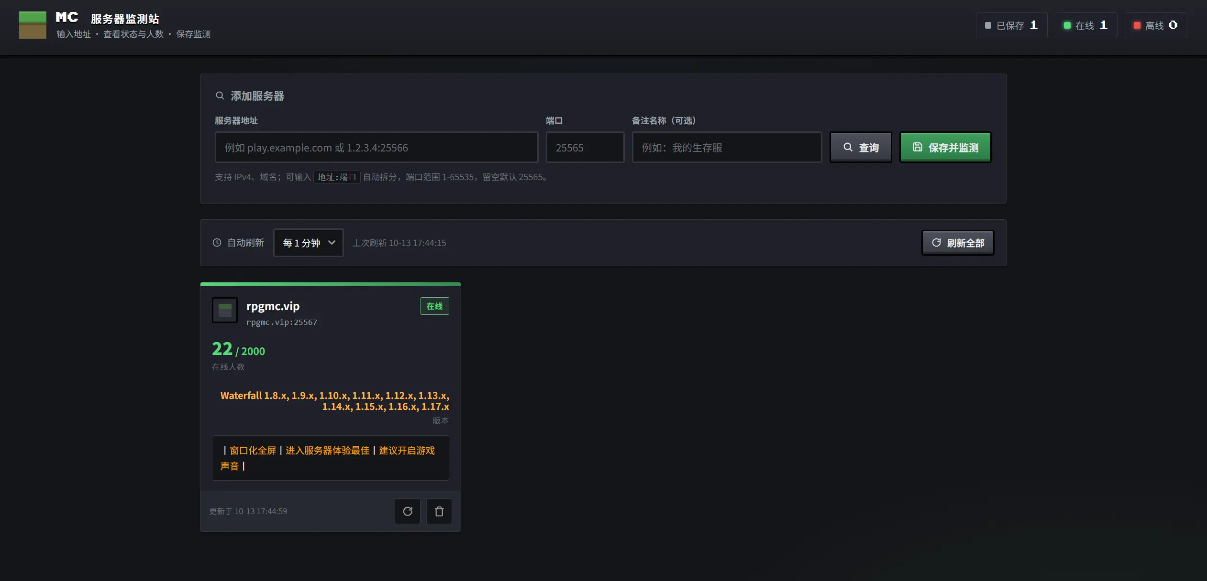Click the 自动刷新 label

(245, 243)
